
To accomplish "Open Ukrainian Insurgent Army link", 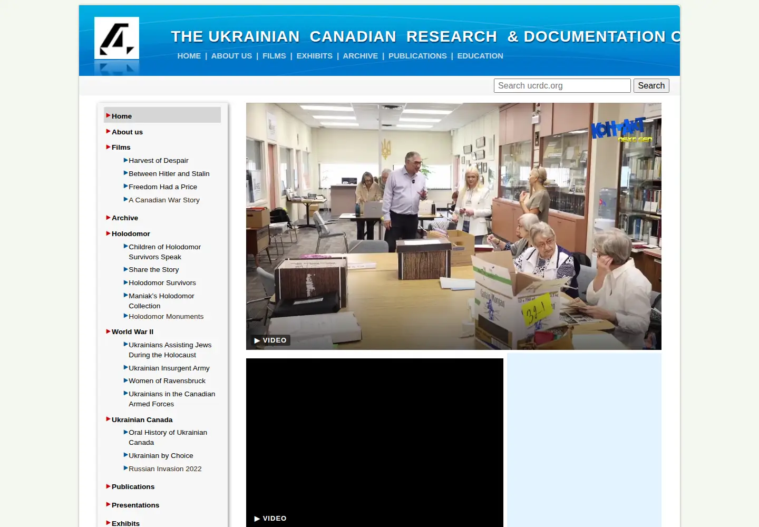I will tap(169, 368).
